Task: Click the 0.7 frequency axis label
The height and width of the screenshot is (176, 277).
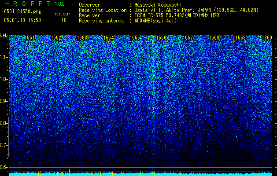Action: coord(4,145)
